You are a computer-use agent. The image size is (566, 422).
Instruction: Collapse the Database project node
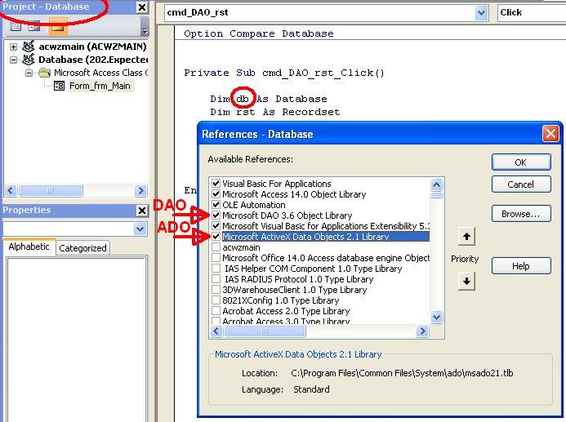(x=13, y=60)
